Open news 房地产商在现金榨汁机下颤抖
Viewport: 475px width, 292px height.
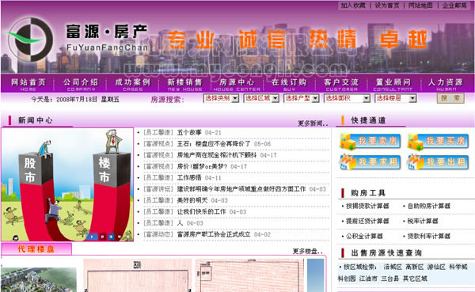217,155
